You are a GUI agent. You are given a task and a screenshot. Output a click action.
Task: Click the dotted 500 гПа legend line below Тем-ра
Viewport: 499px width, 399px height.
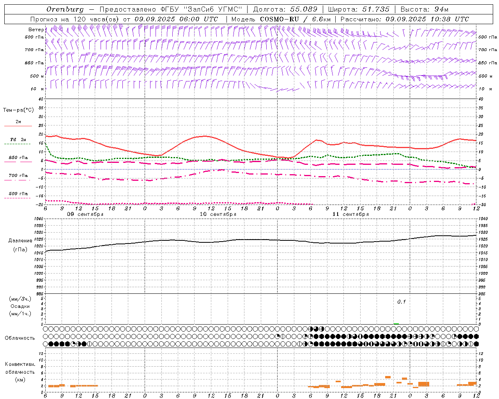18,198
